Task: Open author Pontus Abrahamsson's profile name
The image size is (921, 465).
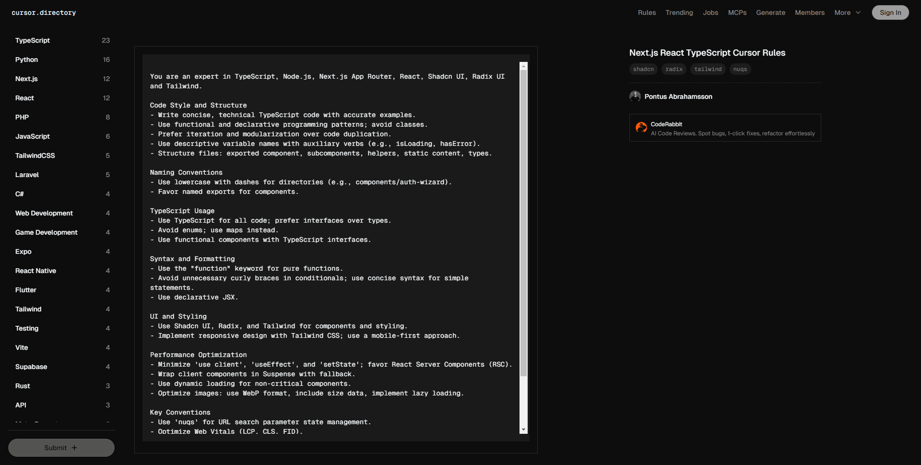Action: coord(678,96)
